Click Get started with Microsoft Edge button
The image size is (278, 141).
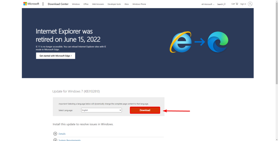(x=55, y=56)
